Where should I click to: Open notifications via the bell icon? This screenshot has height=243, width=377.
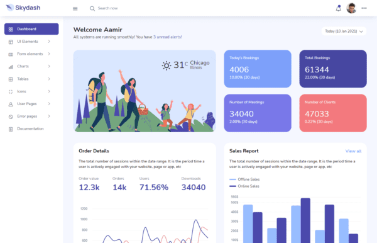coord(338,8)
